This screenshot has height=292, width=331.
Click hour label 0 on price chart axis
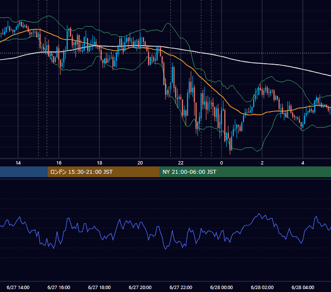point(221,163)
